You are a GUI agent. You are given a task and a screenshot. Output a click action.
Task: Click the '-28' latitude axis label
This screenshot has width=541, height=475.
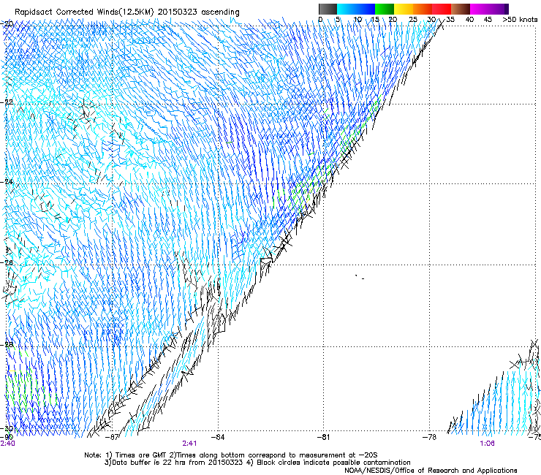(7, 345)
